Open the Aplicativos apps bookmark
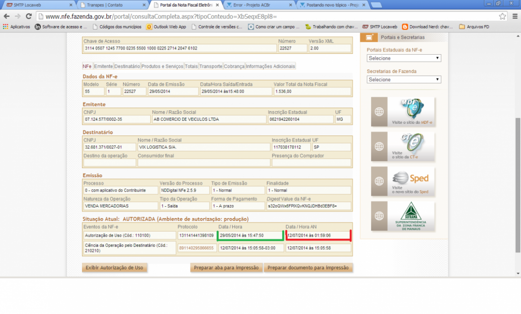 tap(16, 27)
